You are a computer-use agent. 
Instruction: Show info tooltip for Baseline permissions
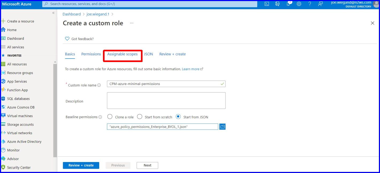pyautogui.click(x=100, y=117)
